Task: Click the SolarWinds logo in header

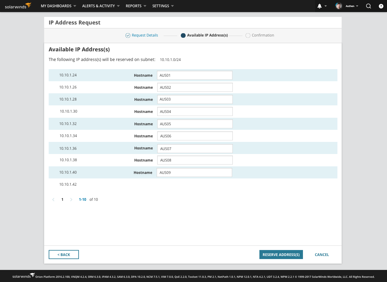Action: coord(18,6)
